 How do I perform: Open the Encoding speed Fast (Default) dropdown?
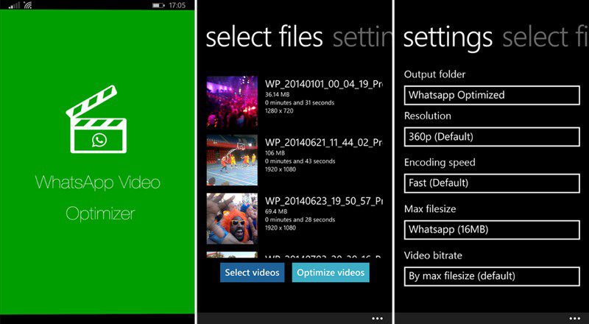click(492, 183)
